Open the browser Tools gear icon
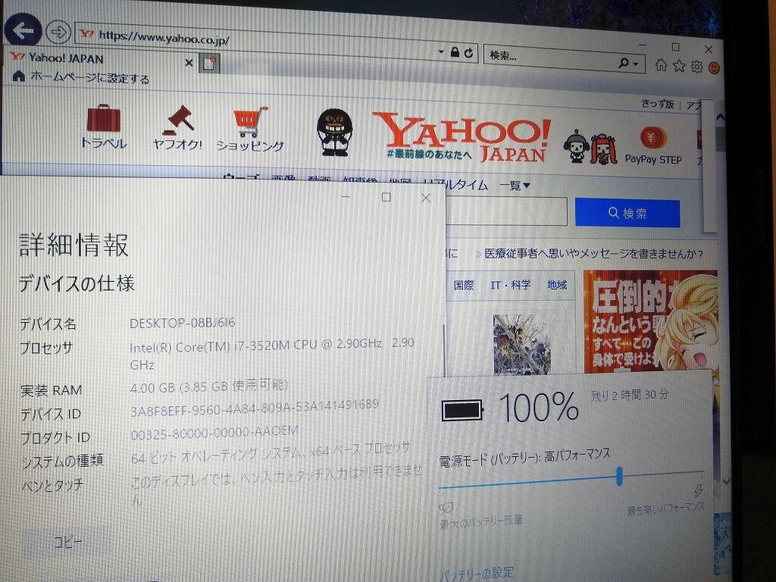This screenshot has height=582, width=776. pyautogui.click(x=697, y=67)
